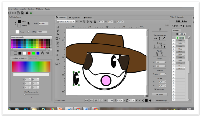Select the ink brush tool

point(57,31)
